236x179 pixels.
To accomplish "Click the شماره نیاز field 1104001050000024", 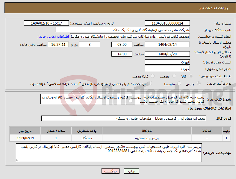I will (167, 23).
